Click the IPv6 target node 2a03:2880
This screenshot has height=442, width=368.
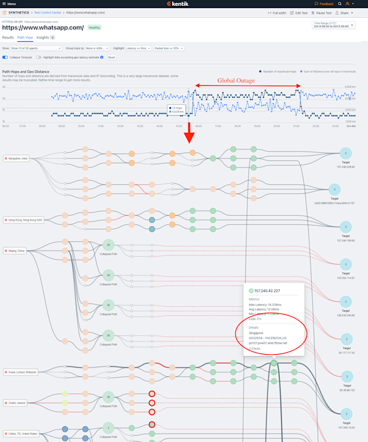tap(334, 189)
